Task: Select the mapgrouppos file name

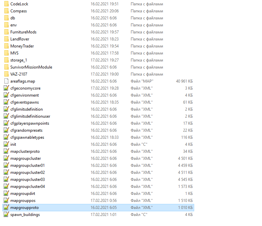Action: (x=23, y=201)
